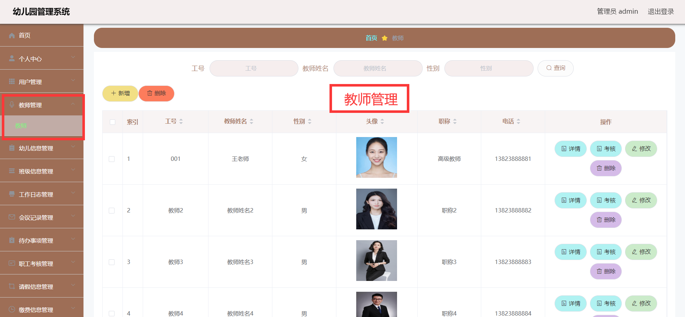Open the 首页 sidebar menu item
The width and height of the screenshot is (685, 317).
[42, 35]
